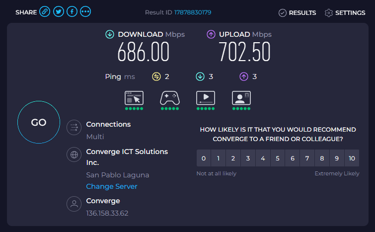The width and height of the screenshot is (375, 232).
Task: Rate recommendation as 2
Action: (x=233, y=158)
